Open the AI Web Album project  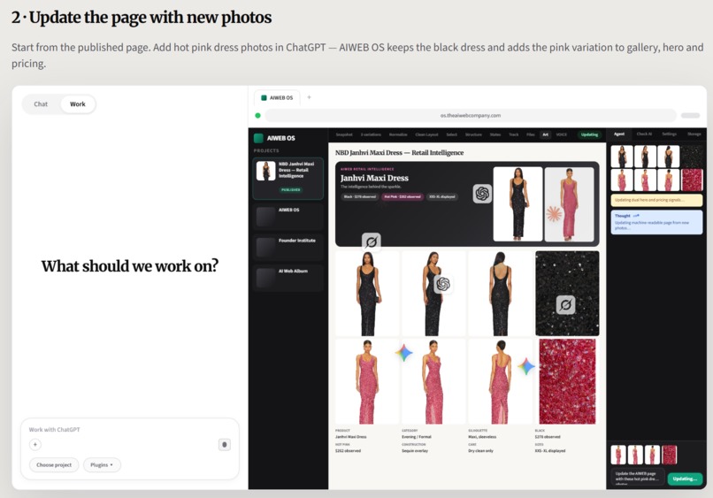click(x=287, y=278)
